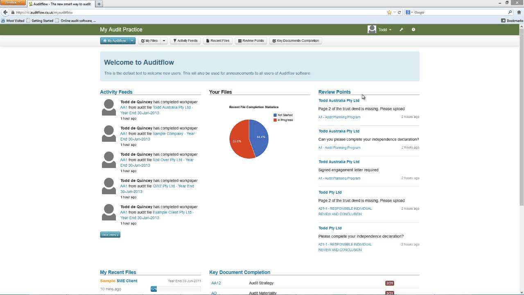Click the search magnifier icon

click(510, 12)
